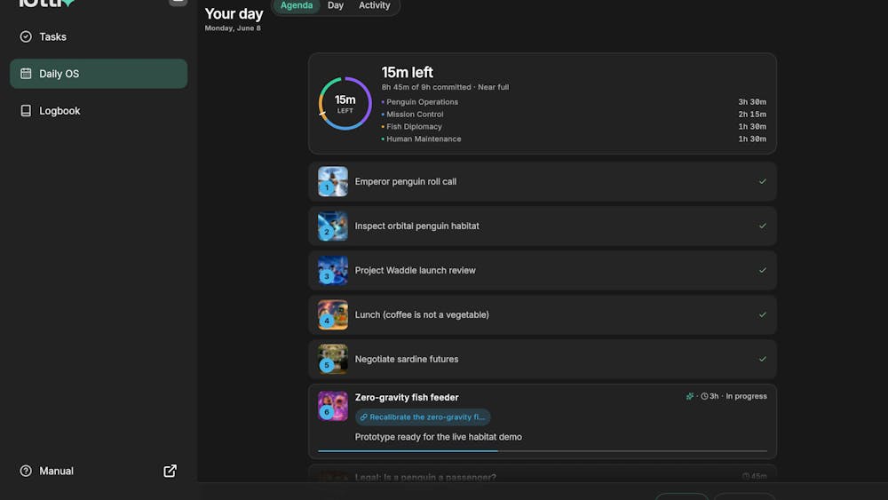The height and width of the screenshot is (500, 888).
Task: Open the Logbook page
Action: point(99,111)
